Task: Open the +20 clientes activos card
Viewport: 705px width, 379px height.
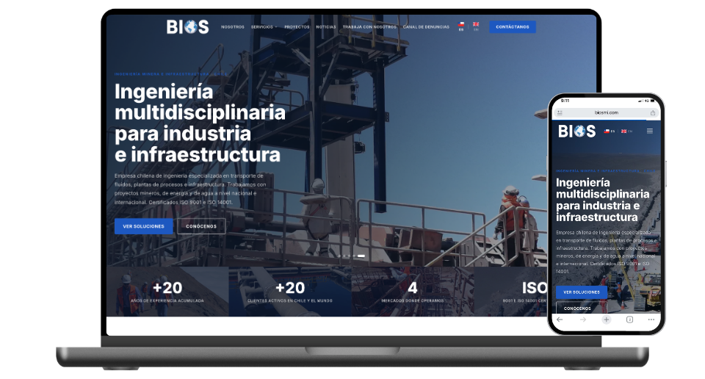Action: pyautogui.click(x=290, y=292)
